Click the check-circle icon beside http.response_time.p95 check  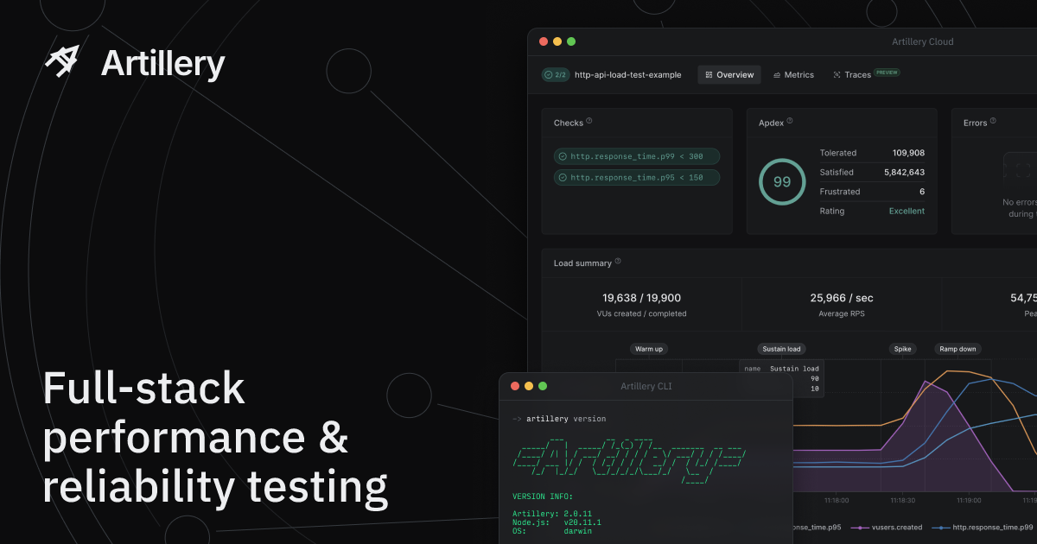pyautogui.click(x=562, y=177)
